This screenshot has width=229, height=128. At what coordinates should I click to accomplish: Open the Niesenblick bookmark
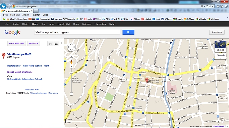pos(43,19)
